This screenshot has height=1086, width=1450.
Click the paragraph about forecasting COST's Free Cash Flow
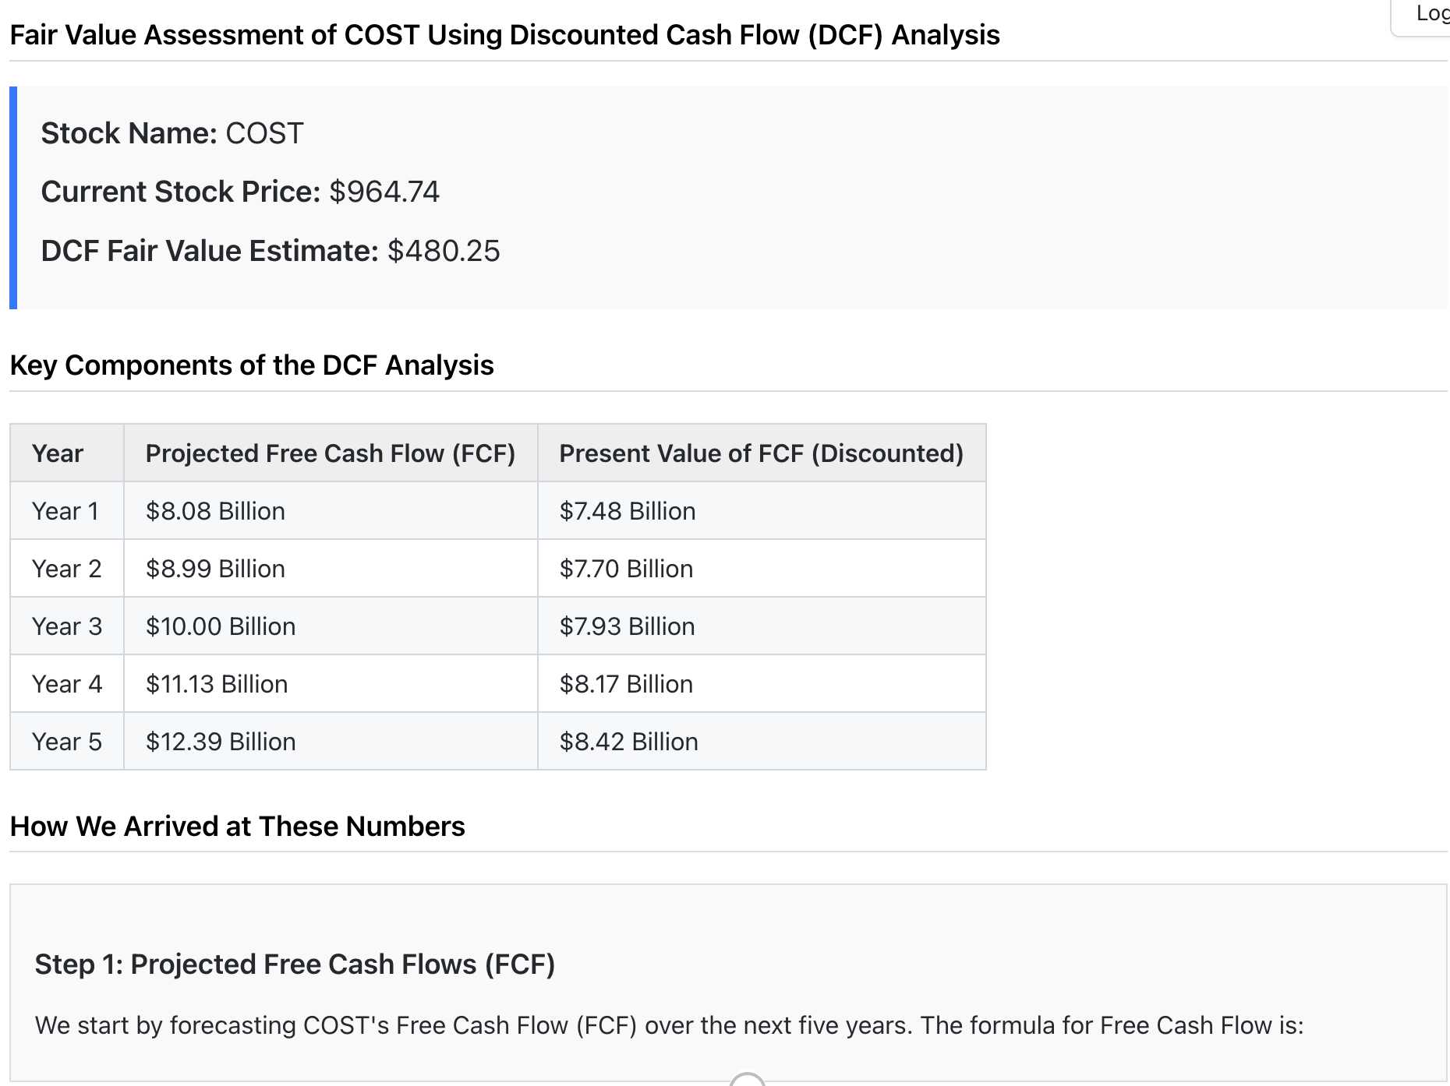(x=669, y=1025)
